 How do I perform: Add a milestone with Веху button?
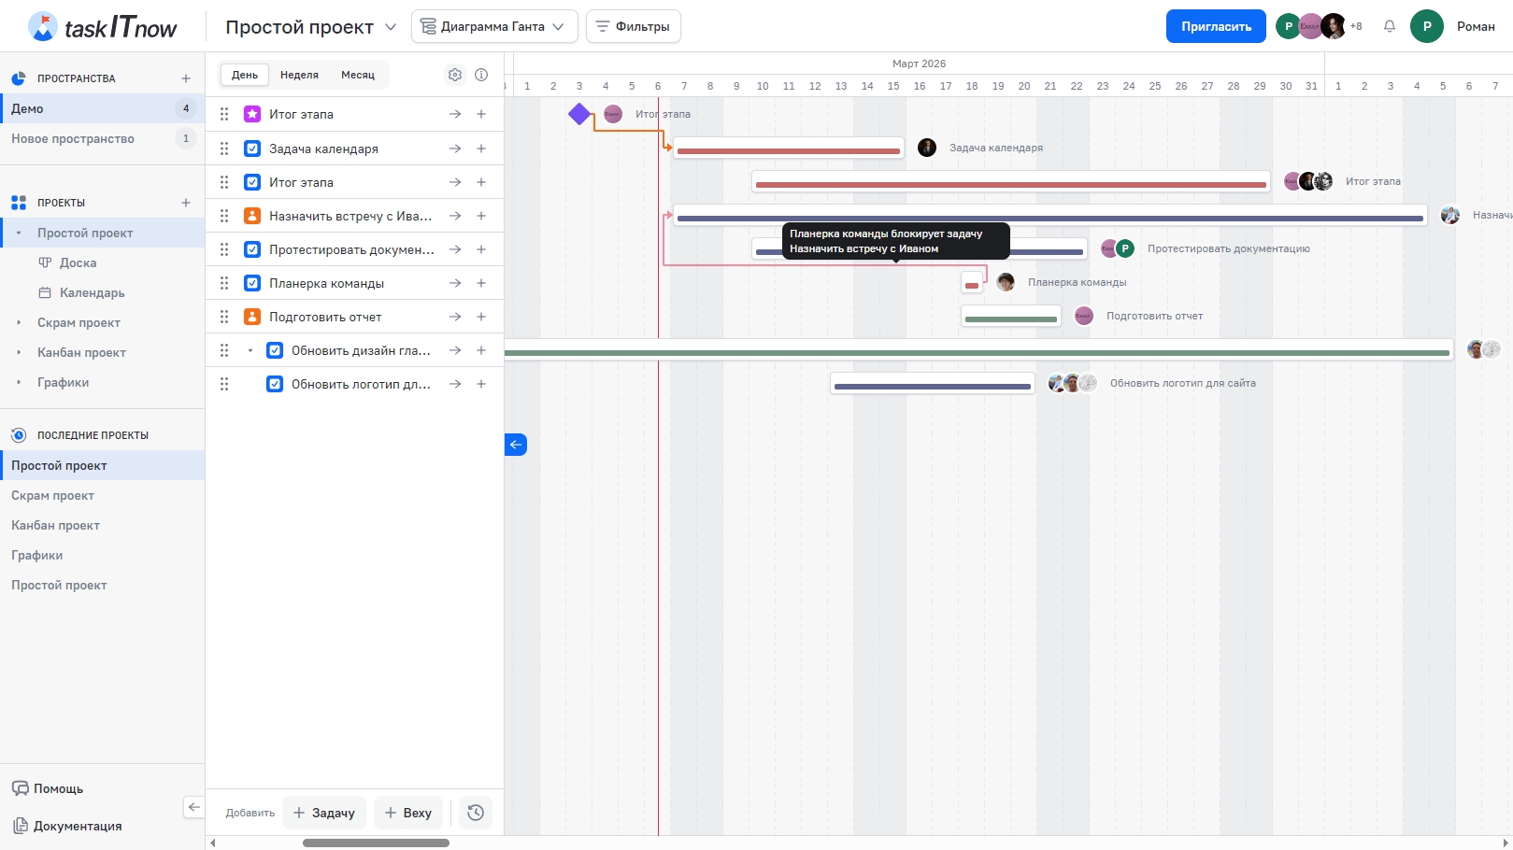coord(408,813)
